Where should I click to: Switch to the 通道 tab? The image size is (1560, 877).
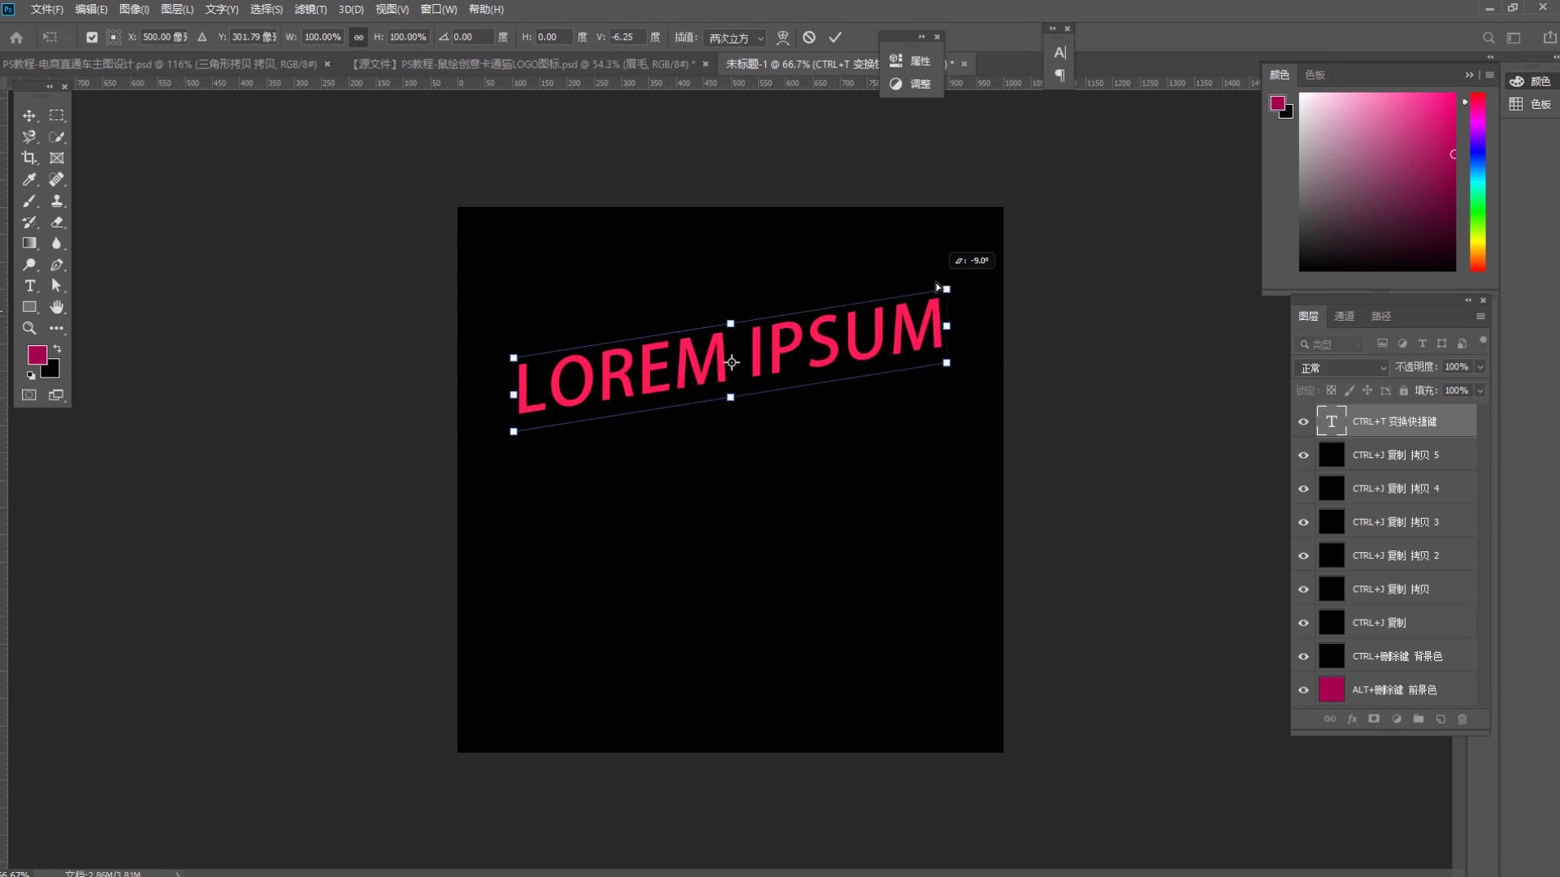click(x=1344, y=316)
